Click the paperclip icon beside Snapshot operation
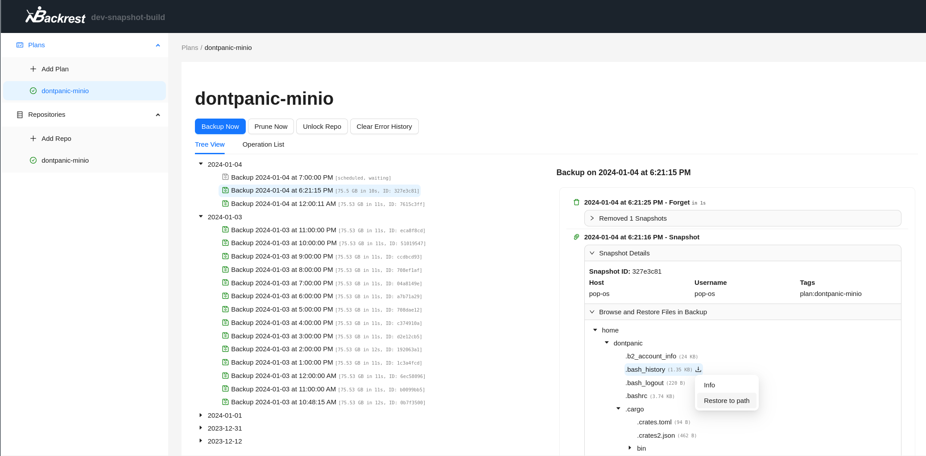Viewport: 926px width, 456px height. (x=576, y=237)
